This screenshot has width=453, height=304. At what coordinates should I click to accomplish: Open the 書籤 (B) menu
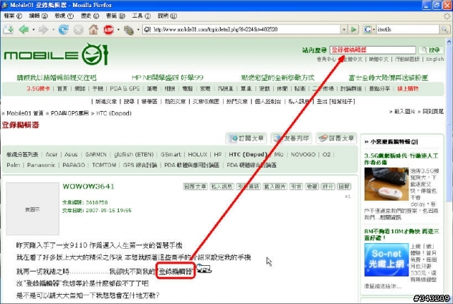pos(115,16)
